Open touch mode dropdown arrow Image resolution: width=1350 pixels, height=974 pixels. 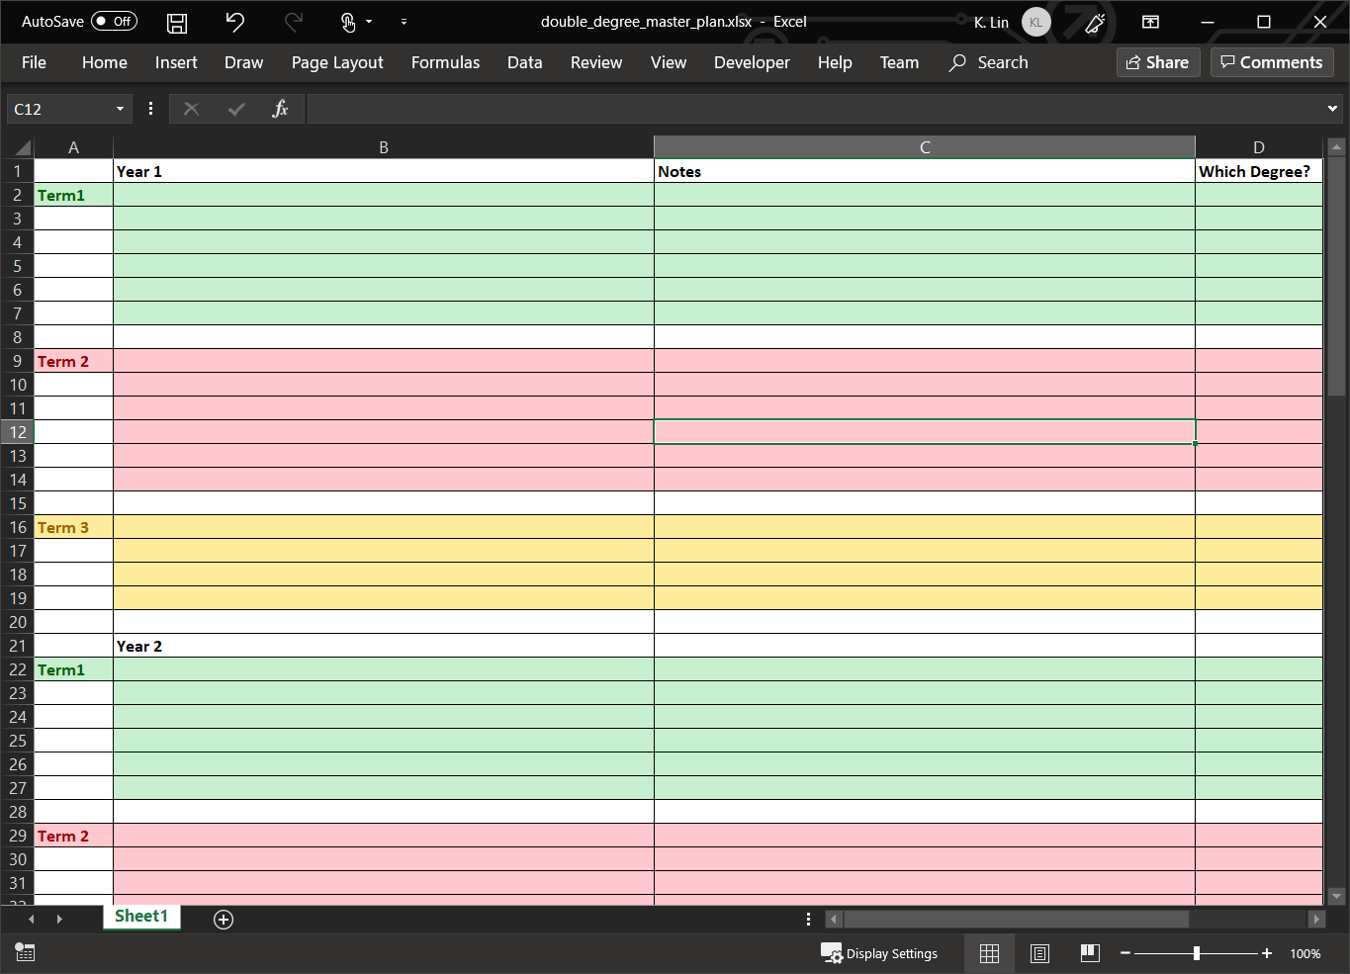click(369, 22)
